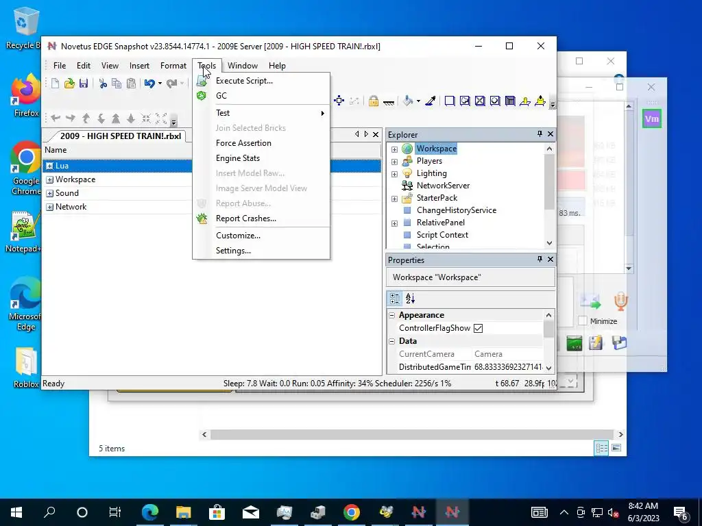Click the Vm icon in background window
The height and width of the screenshot is (526, 702).
pos(652,119)
